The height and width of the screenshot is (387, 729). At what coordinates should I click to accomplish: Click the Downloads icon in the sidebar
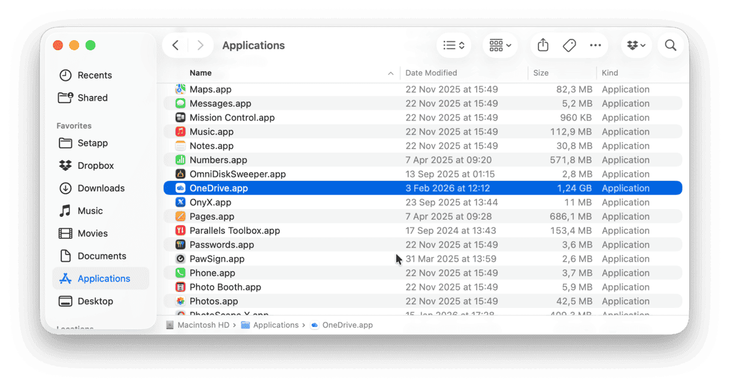click(65, 188)
